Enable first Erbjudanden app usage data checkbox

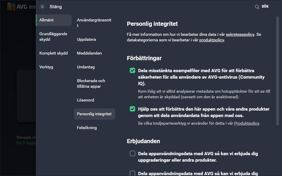[x=132, y=153]
